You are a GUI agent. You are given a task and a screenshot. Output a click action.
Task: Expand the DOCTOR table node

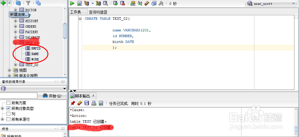click(15, 10)
